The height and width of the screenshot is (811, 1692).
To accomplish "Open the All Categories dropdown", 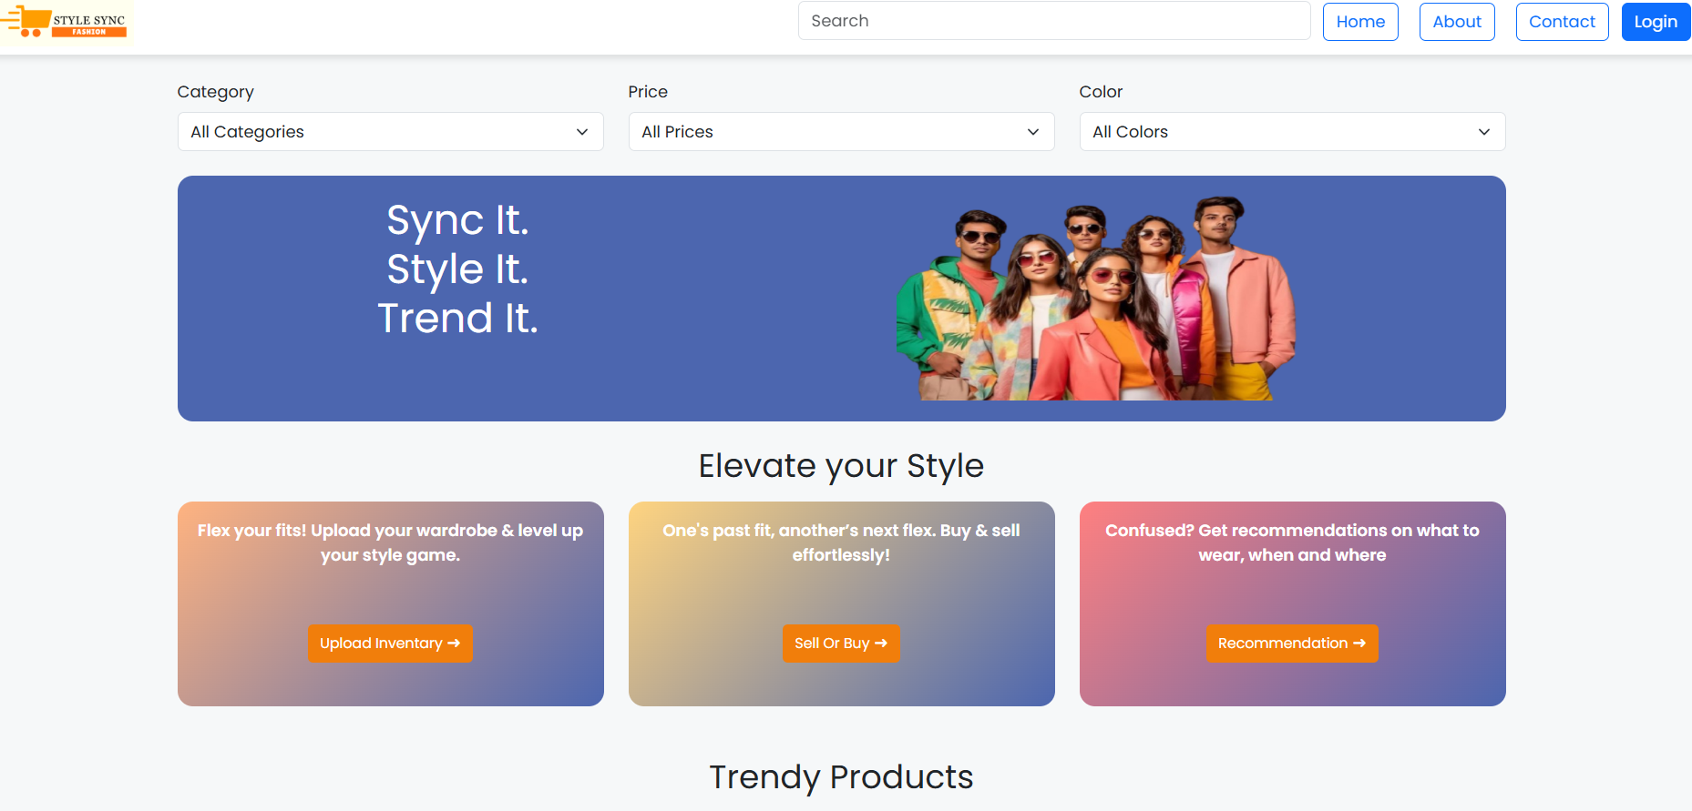I will point(391,132).
